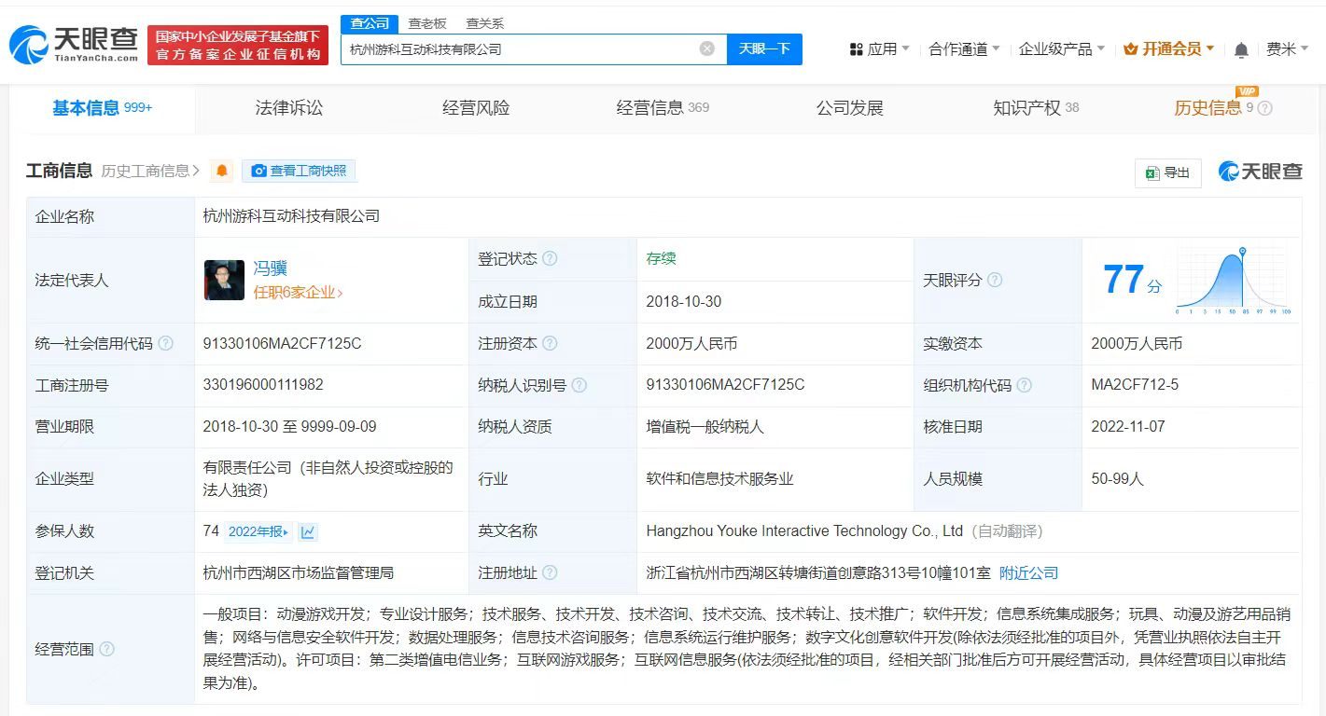The height and width of the screenshot is (716, 1326).
Task: Open the 附近公司 link
Action: pyautogui.click(x=1029, y=572)
